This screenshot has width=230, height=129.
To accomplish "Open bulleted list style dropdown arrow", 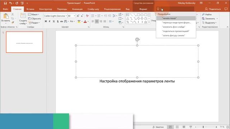I will click(96, 16).
